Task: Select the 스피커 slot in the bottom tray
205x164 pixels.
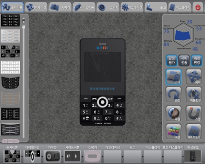Action: [x=92, y=156]
